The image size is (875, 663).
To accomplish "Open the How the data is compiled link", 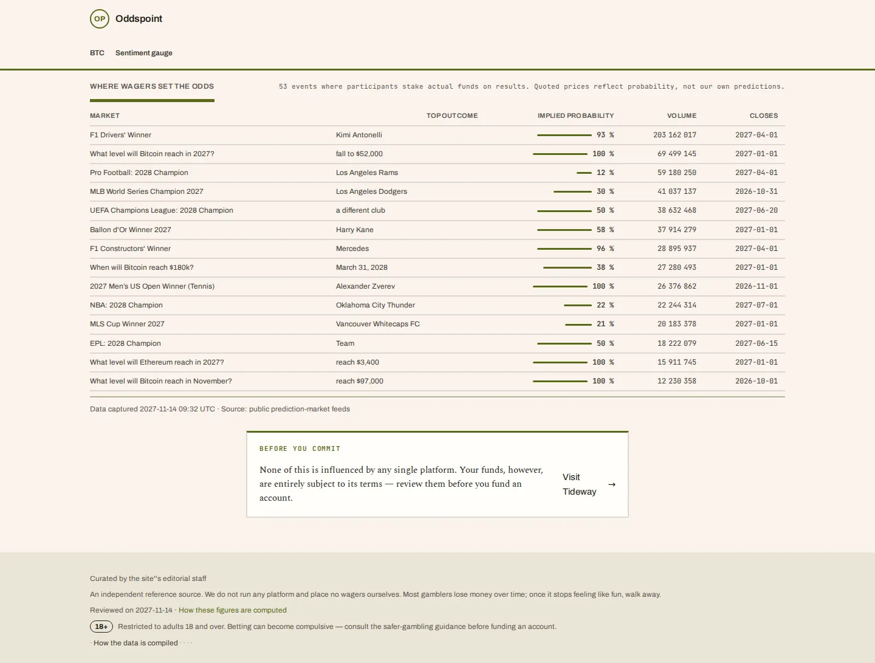I will click(136, 643).
